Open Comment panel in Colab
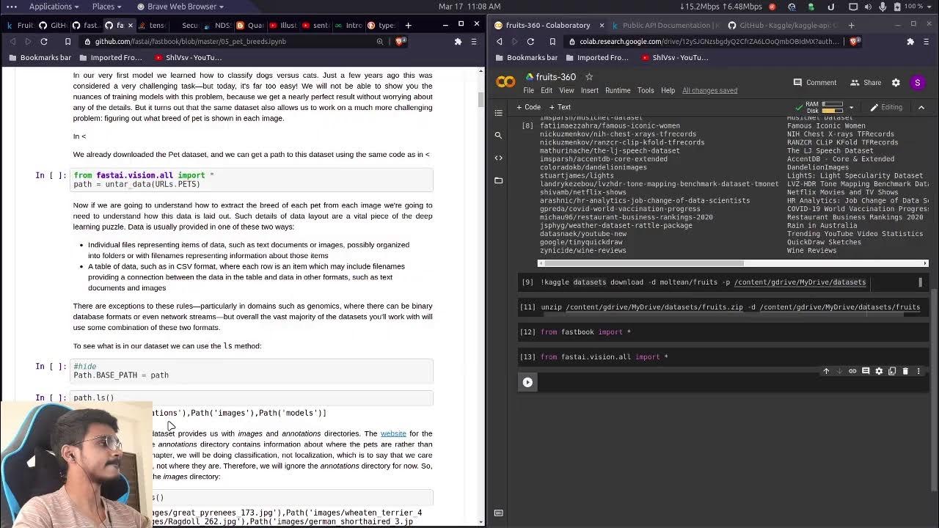 [814, 83]
